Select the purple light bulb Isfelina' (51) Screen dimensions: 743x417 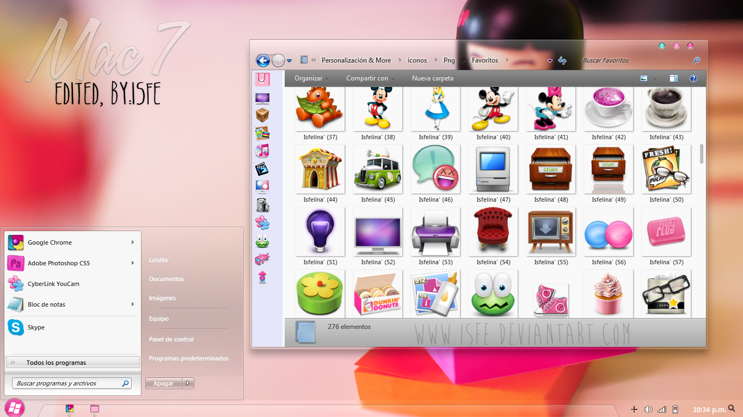coord(320,232)
